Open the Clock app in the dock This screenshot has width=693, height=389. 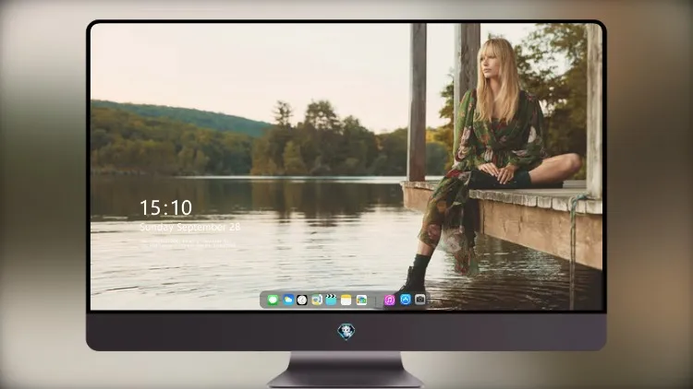(x=302, y=300)
